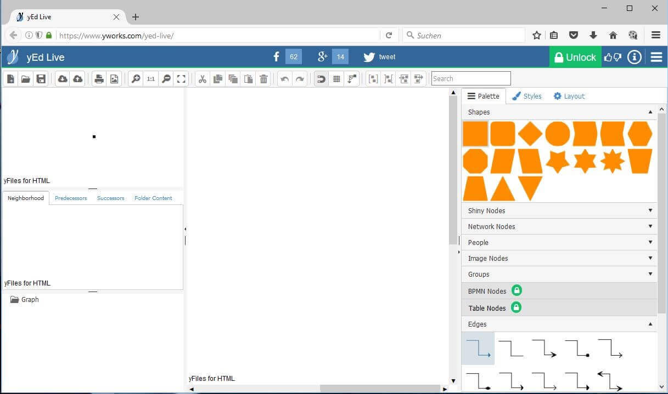Click the Undo arrow icon
The image size is (668, 394).
click(284, 79)
